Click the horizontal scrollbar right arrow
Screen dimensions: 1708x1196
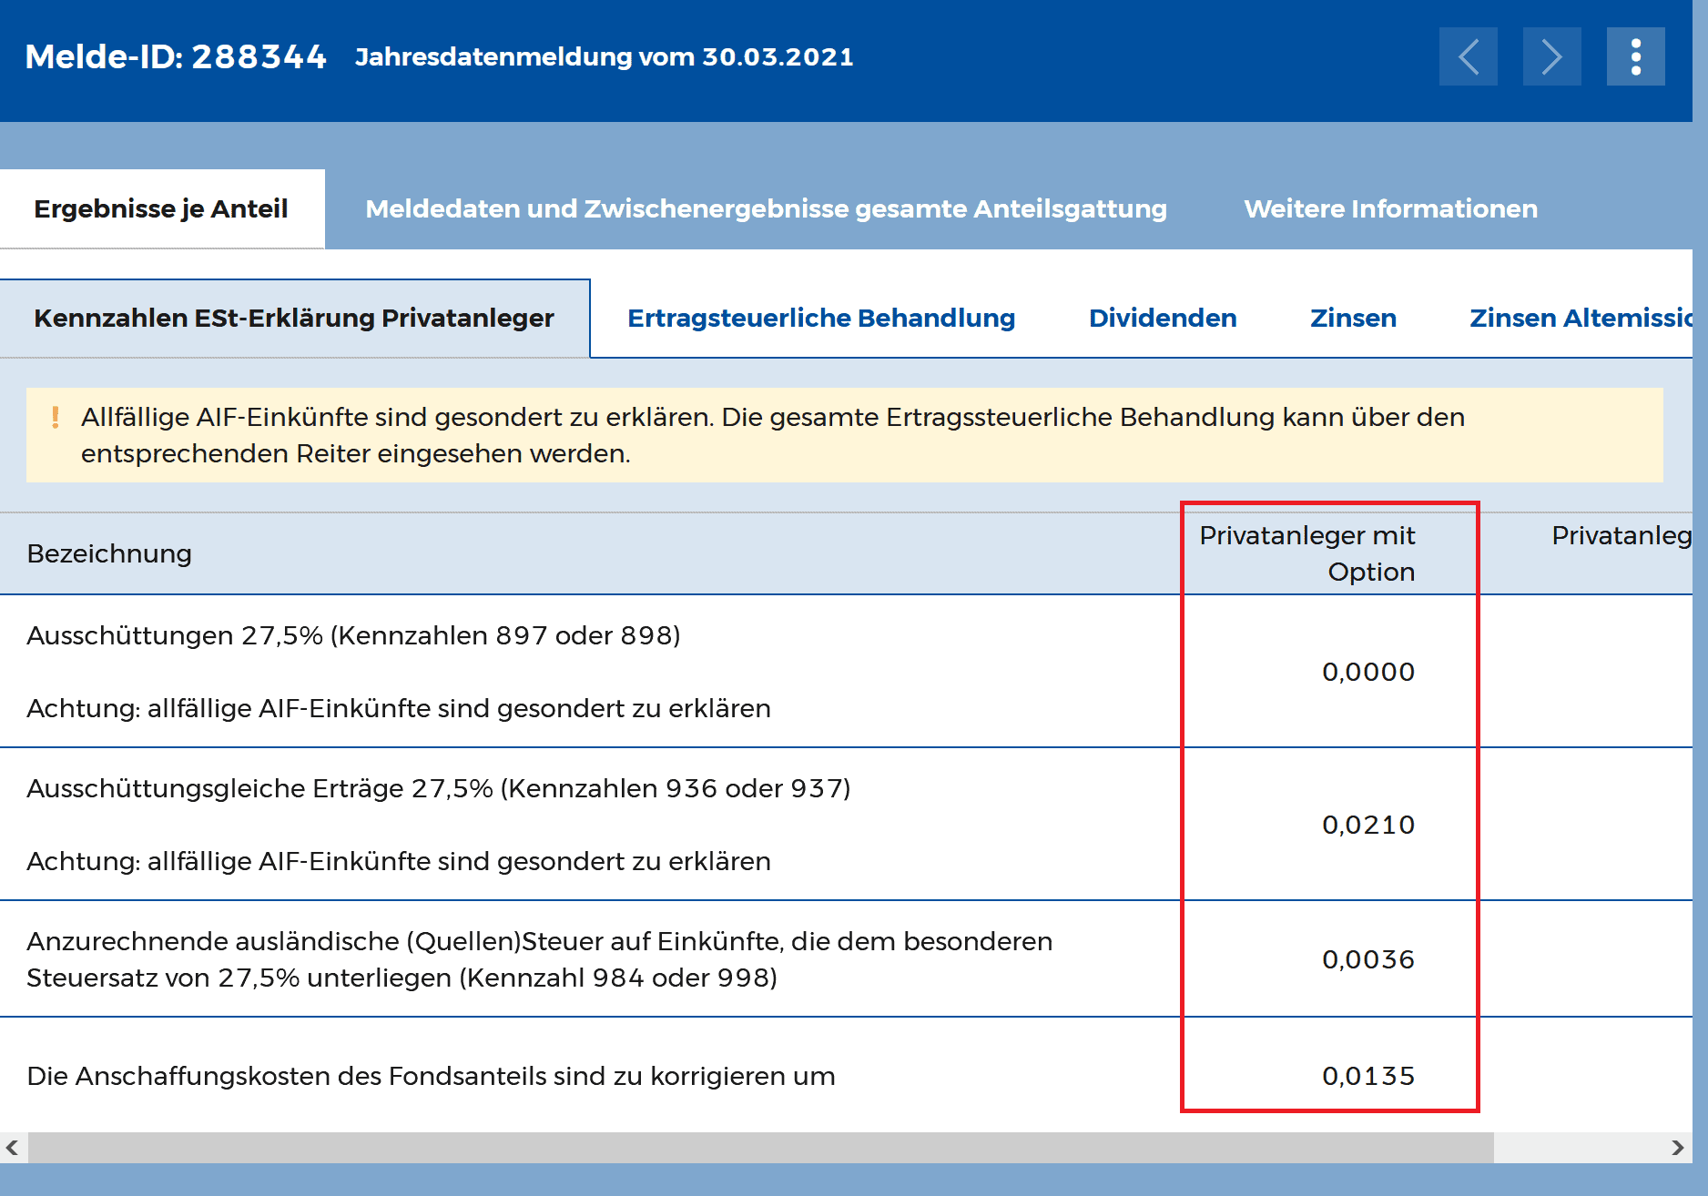tap(1677, 1148)
